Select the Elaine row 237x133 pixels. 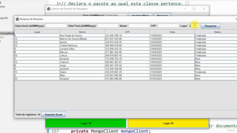126,72
